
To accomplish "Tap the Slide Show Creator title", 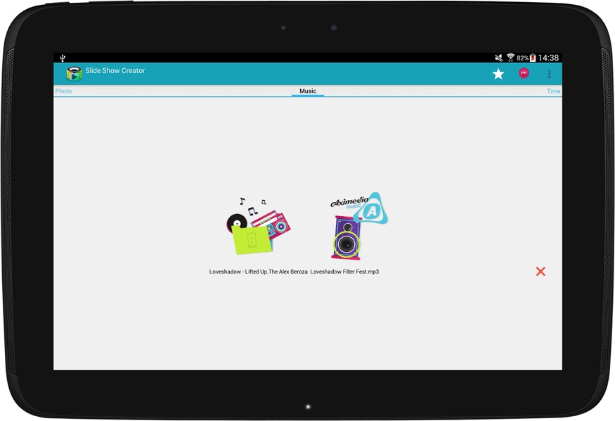I will click(115, 70).
